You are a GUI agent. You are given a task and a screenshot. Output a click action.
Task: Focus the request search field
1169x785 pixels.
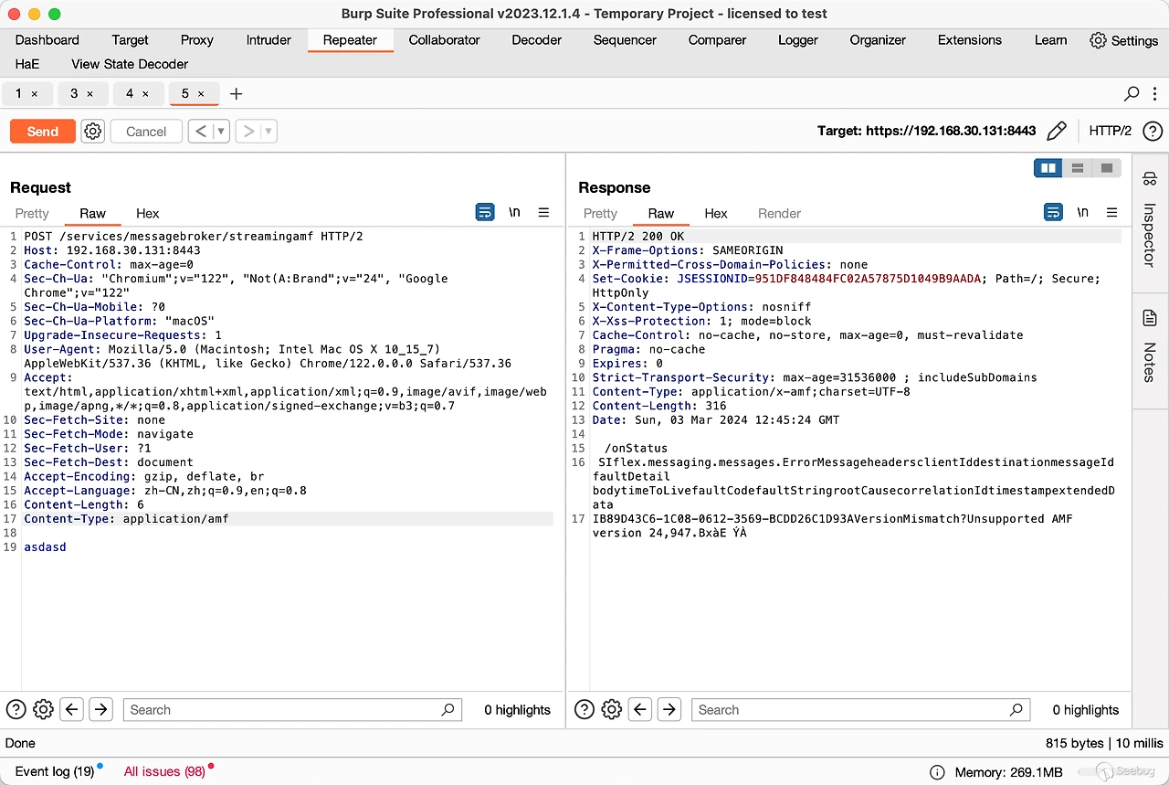click(292, 709)
